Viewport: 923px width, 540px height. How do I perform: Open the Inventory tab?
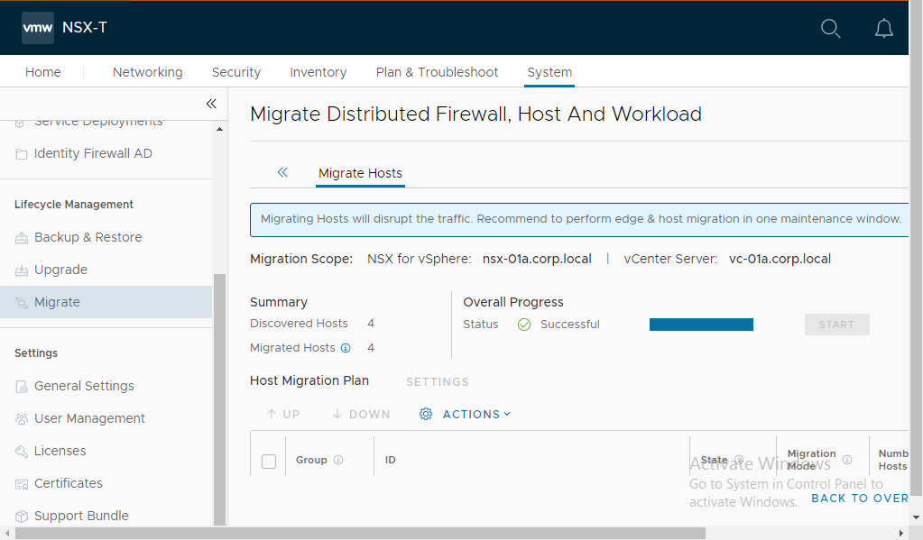(318, 72)
